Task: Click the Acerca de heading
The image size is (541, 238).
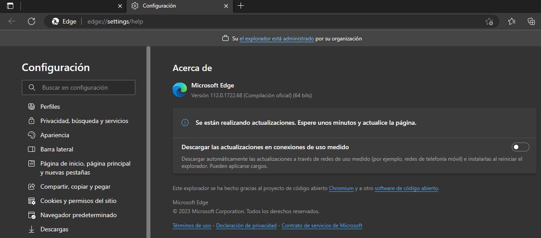Action: pyautogui.click(x=192, y=68)
